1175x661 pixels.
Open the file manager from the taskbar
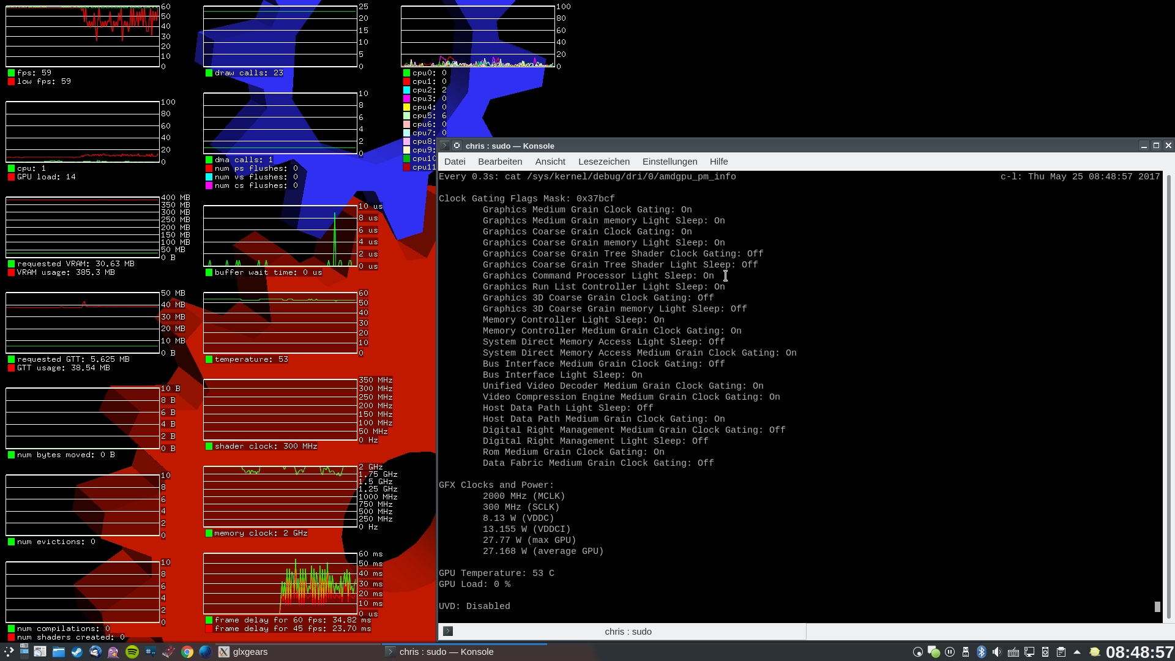point(59,652)
